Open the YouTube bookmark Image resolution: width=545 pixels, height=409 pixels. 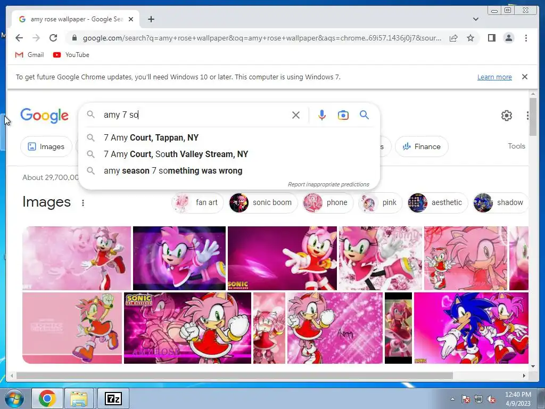(71, 55)
